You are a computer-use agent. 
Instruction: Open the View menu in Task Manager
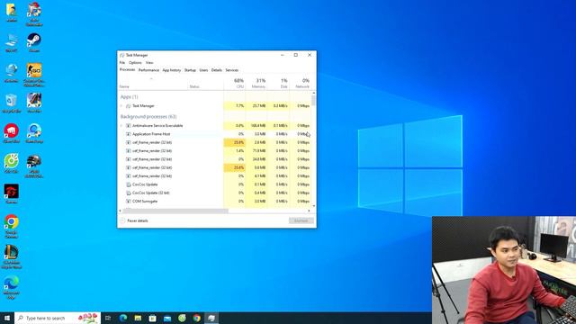click(149, 63)
